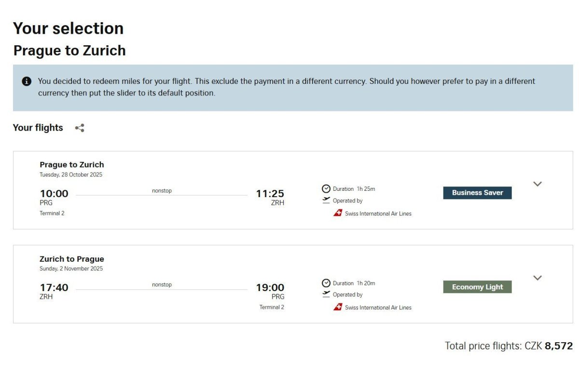Image resolution: width=579 pixels, height=372 pixels.
Task: Click the Prague to Zurich flight card title
Action: (x=72, y=165)
